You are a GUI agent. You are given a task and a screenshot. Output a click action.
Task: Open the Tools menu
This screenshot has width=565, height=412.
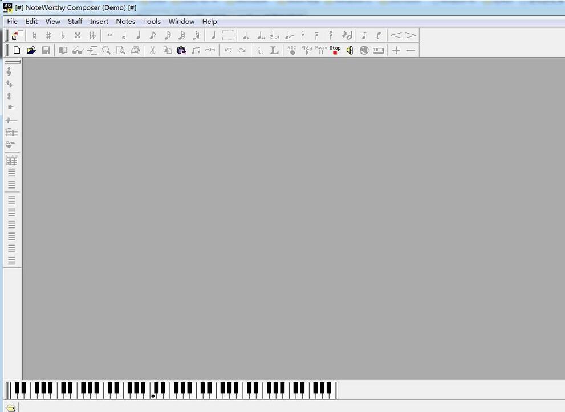(x=152, y=21)
